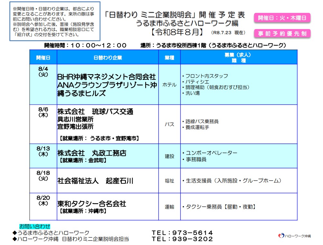Click the 運輸 industry cell
This screenshot has width=323, height=245.
[169, 207]
